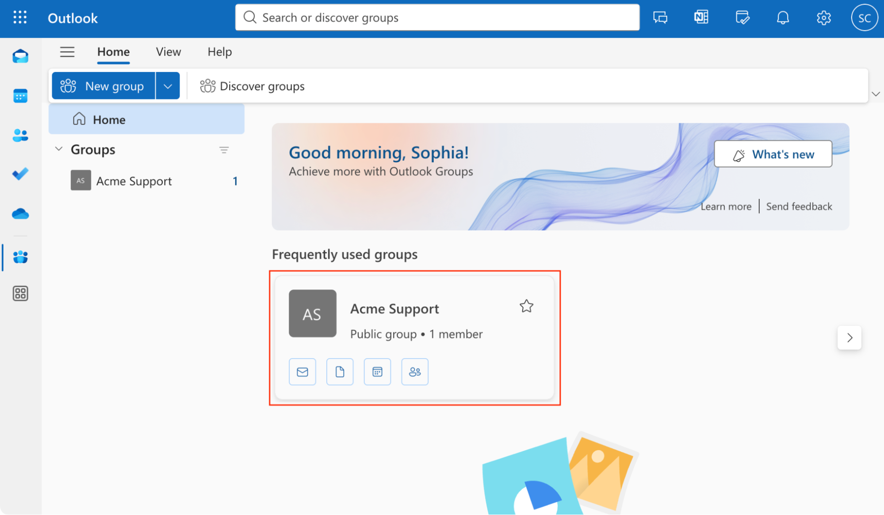Open Acme Support files icon on card
Image resolution: width=884 pixels, height=515 pixels.
point(340,372)
